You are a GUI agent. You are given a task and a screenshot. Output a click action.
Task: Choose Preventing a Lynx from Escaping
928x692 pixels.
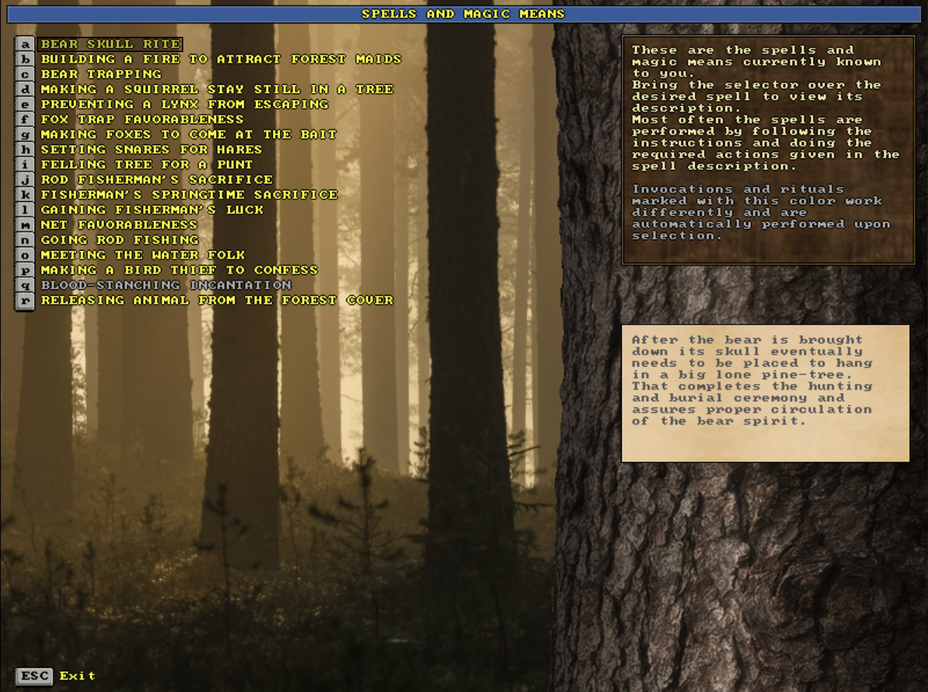click(184, 105)
